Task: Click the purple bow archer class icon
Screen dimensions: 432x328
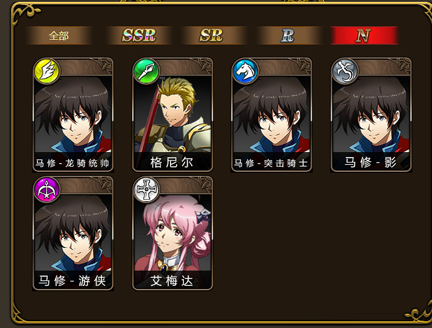Action: coord(47,190)
